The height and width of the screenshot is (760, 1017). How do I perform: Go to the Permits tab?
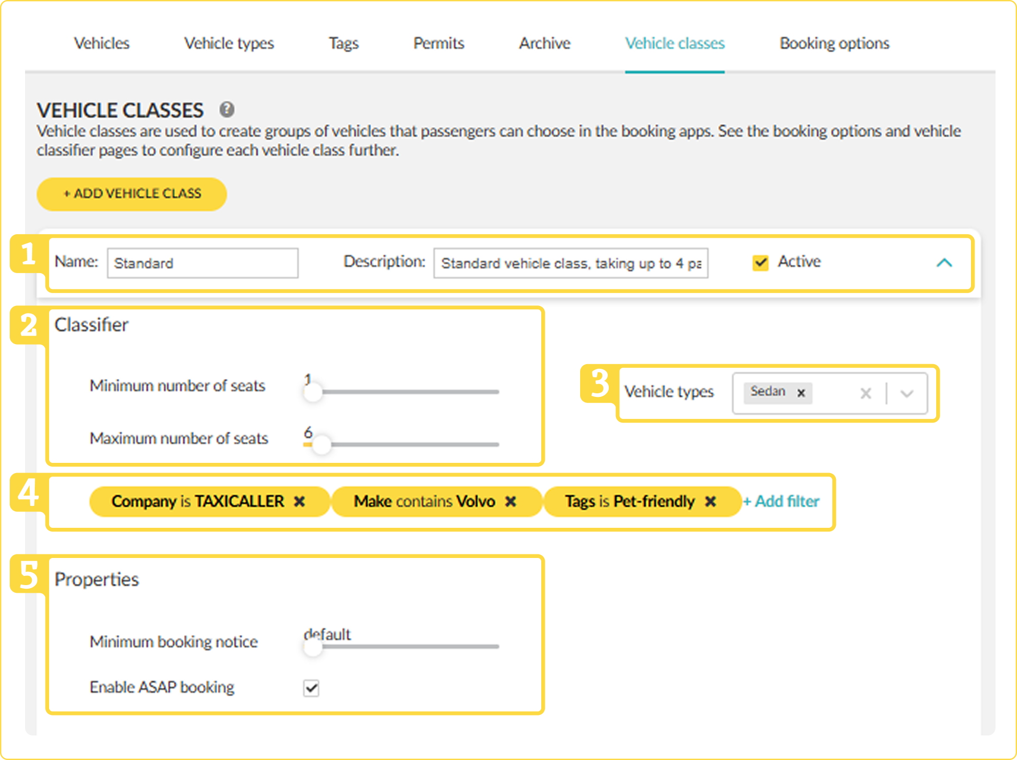coord(439,43)
